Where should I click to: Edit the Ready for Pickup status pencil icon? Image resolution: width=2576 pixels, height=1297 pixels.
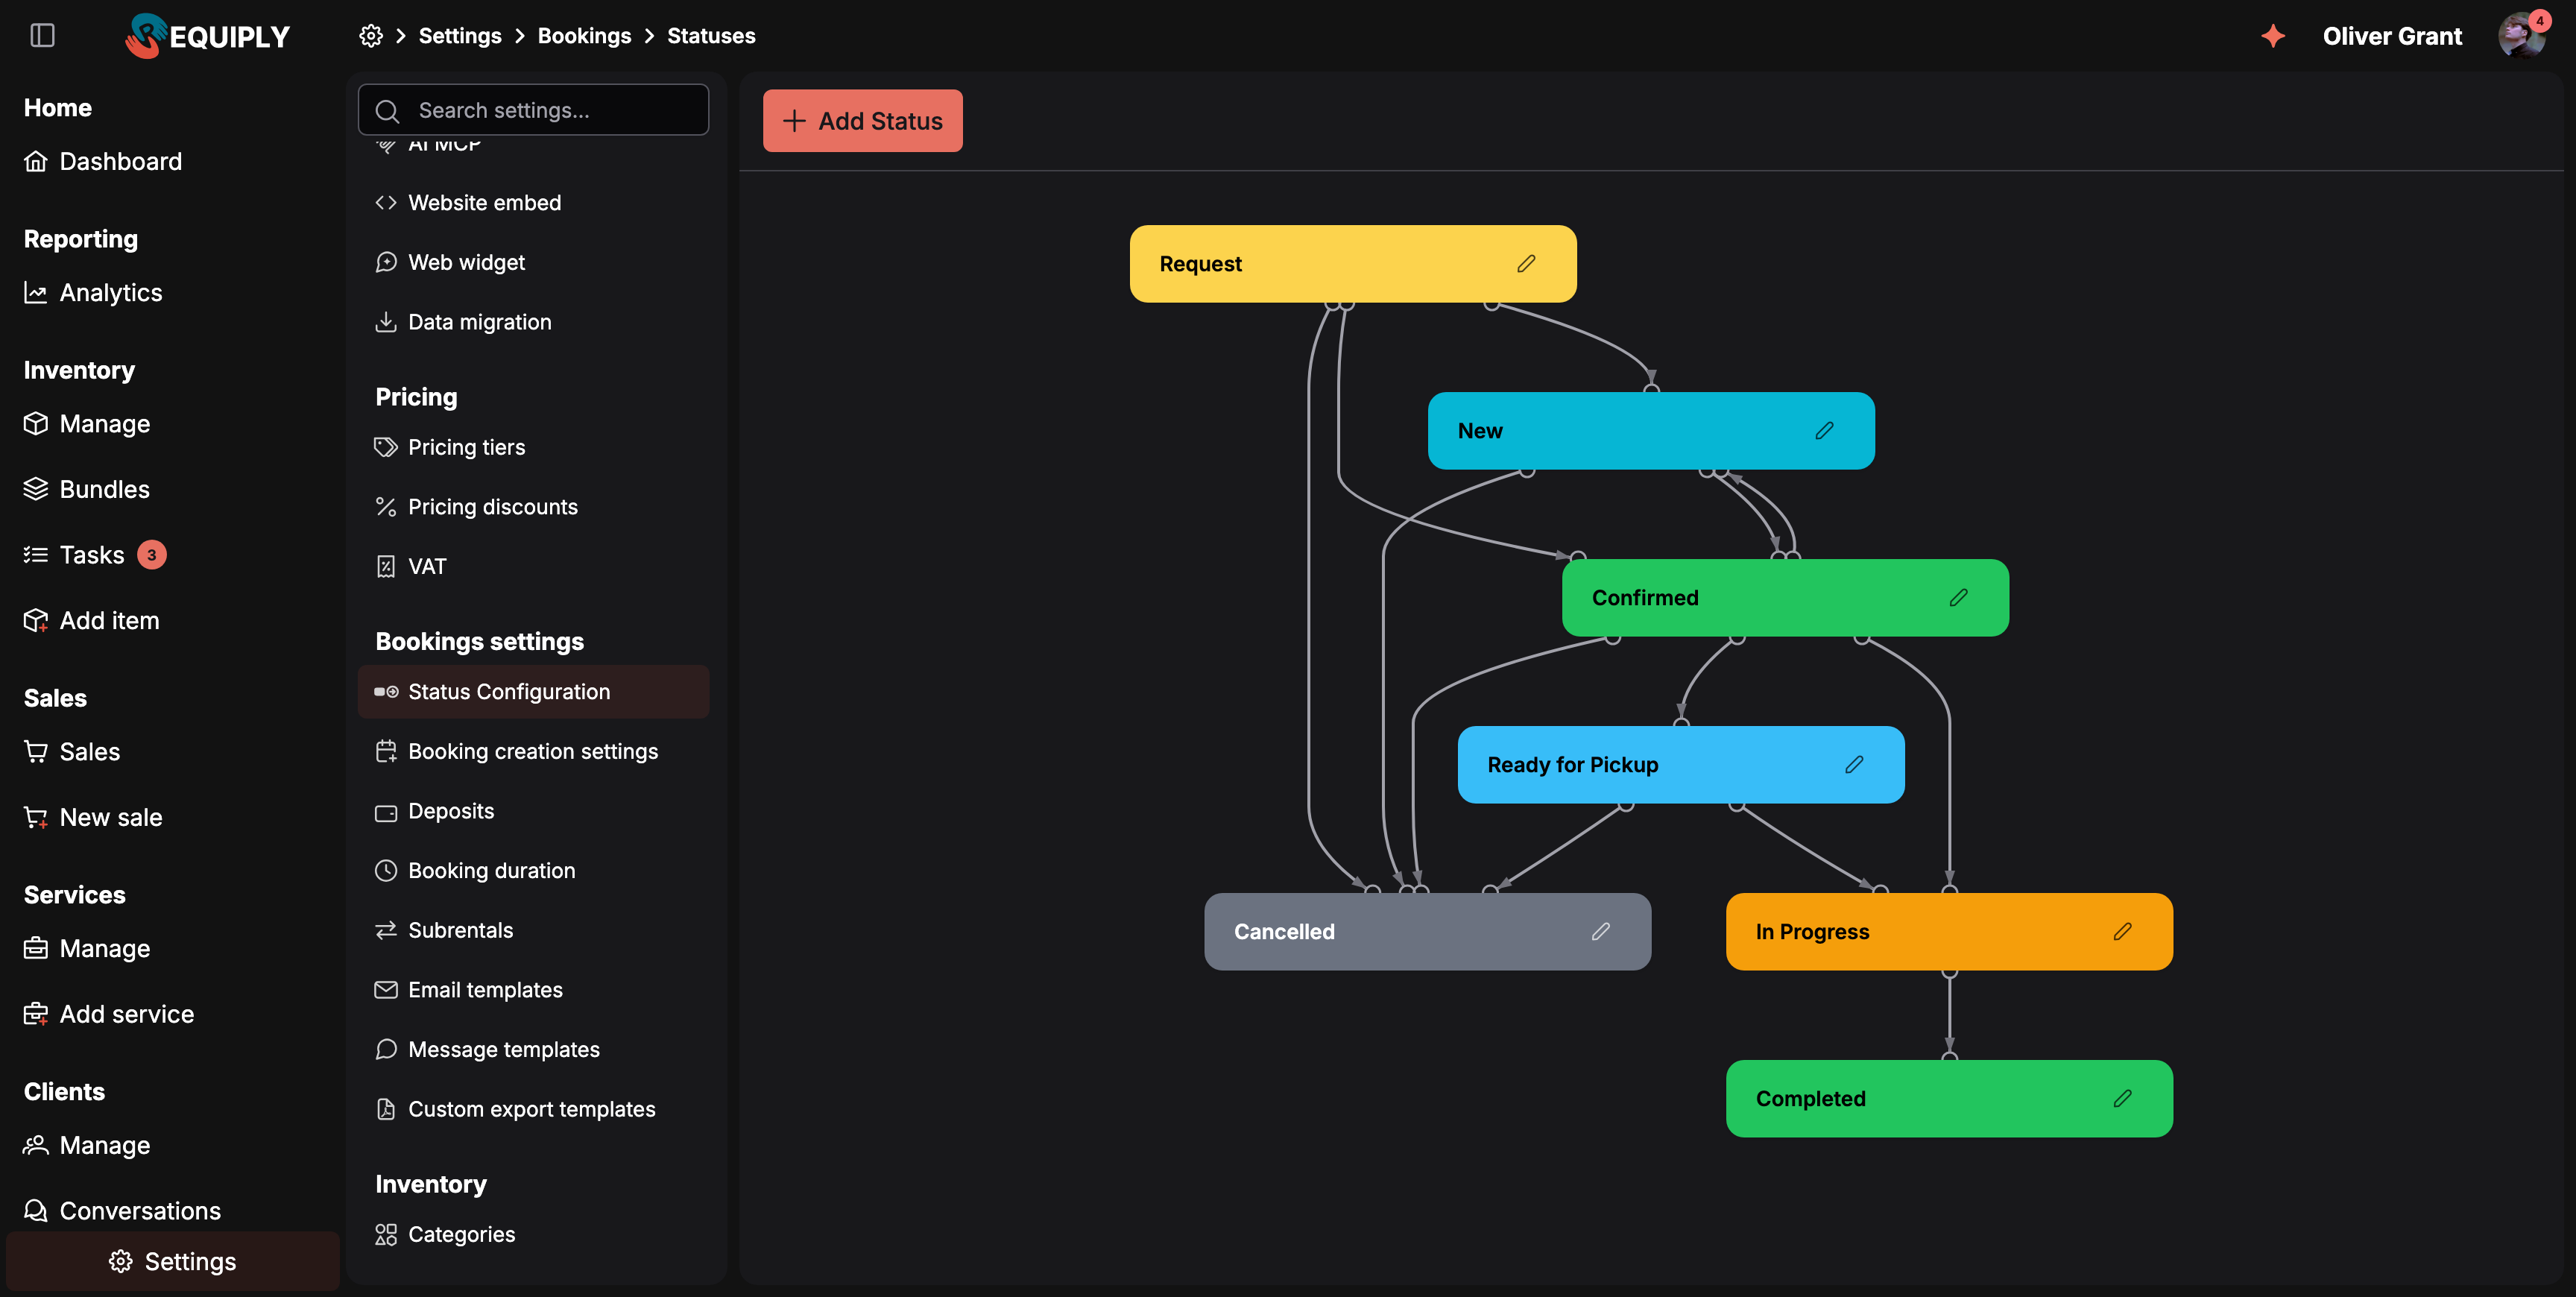pos(1854,765)
